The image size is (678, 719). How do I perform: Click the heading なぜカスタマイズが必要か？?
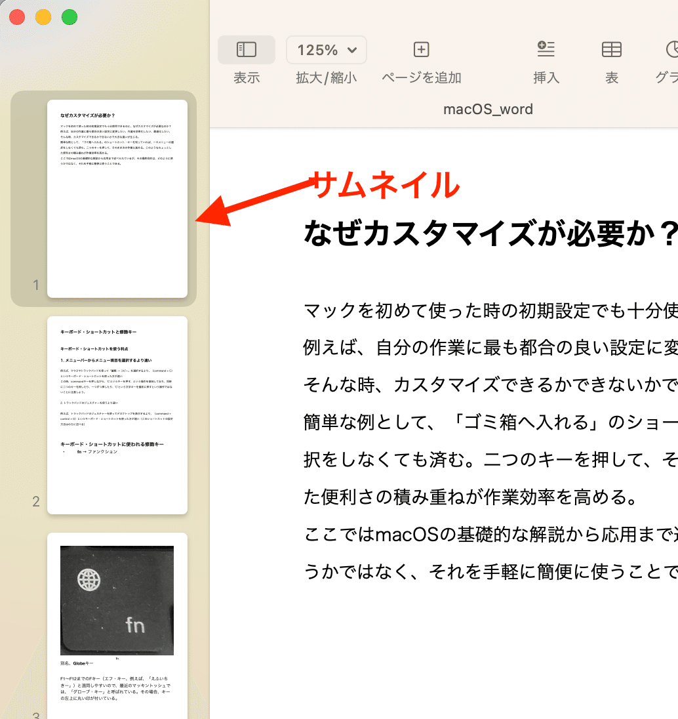pos(490,233)
